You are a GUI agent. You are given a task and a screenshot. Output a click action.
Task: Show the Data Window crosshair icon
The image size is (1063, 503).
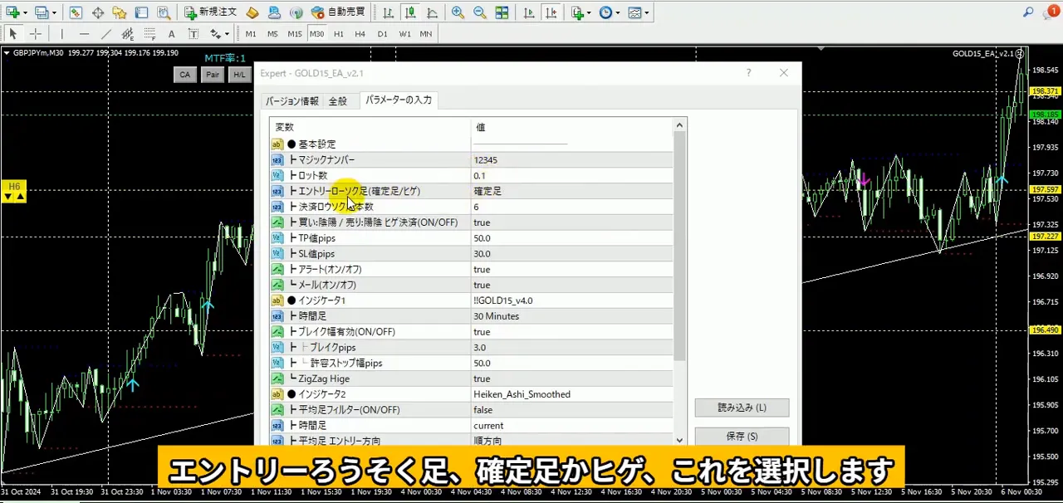point(98,12)
